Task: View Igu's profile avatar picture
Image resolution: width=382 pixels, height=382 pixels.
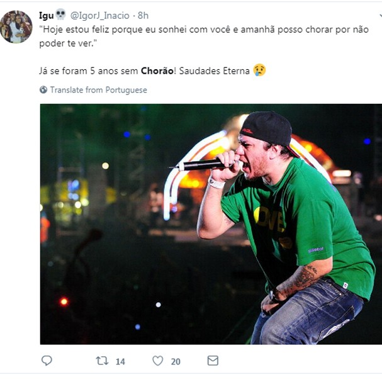Action: pyautogui.click(x=16, y=27)
